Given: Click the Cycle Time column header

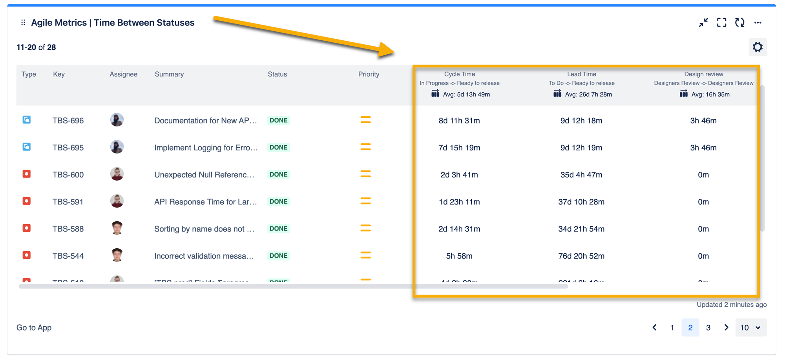Looking at the screenshot, I should point(460,74).
